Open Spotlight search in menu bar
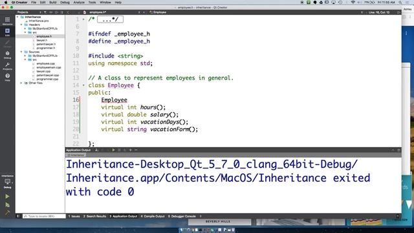 click(x=400, y=3)
